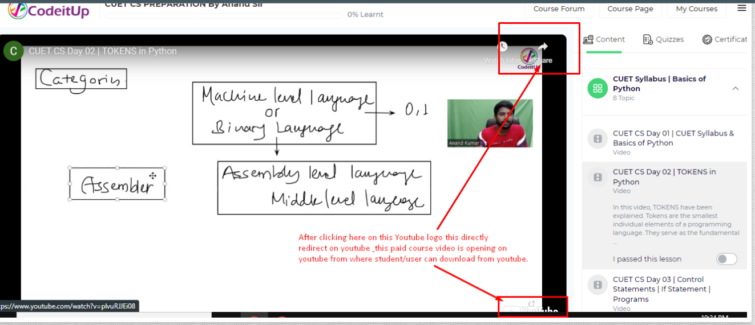Switch to the Quizzes tab
The image size is (755, 325).
pyautogui.click(x=663, y=39)
